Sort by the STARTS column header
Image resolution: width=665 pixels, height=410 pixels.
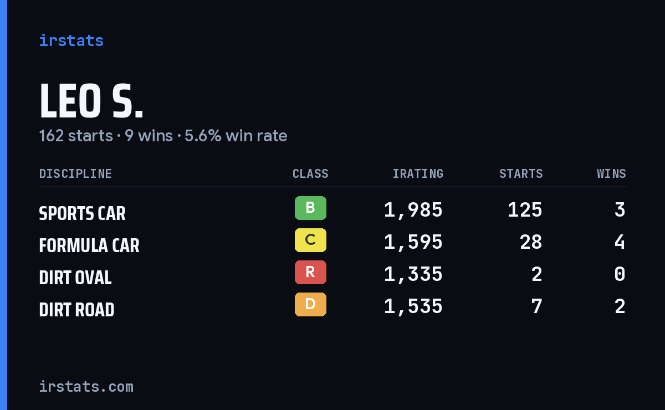pyautogui.click(x=521, y=174)
